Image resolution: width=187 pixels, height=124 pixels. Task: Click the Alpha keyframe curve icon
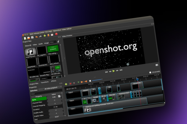coord(59,96)
